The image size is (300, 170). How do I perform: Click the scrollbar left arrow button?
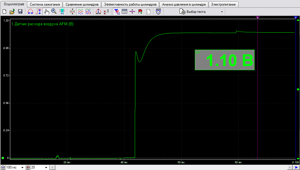52,168
